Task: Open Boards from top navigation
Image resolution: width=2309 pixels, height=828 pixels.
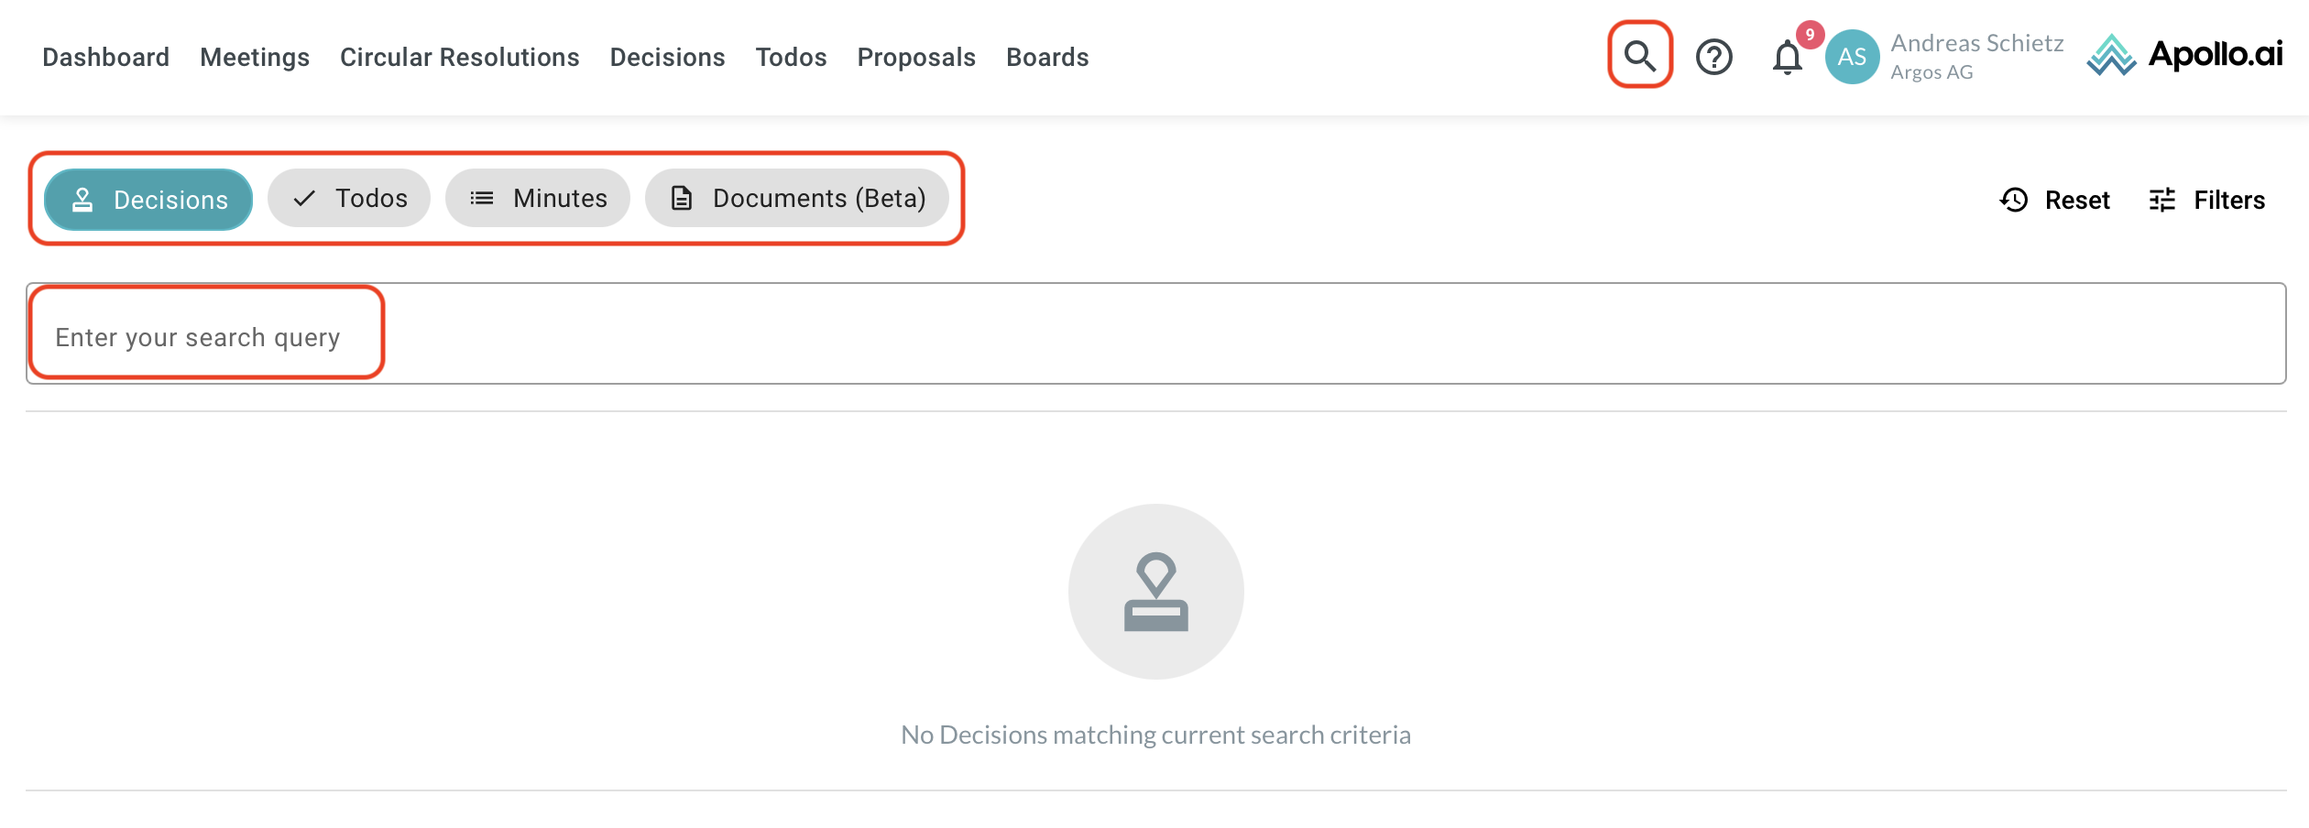Action: click(x=1047, y=57)
